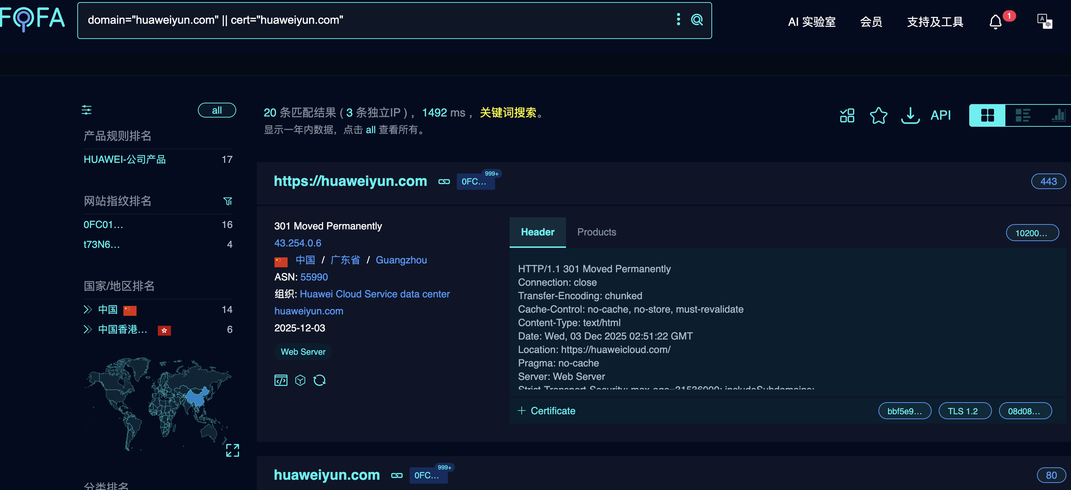Open the notification bell

tap(995, 22)
